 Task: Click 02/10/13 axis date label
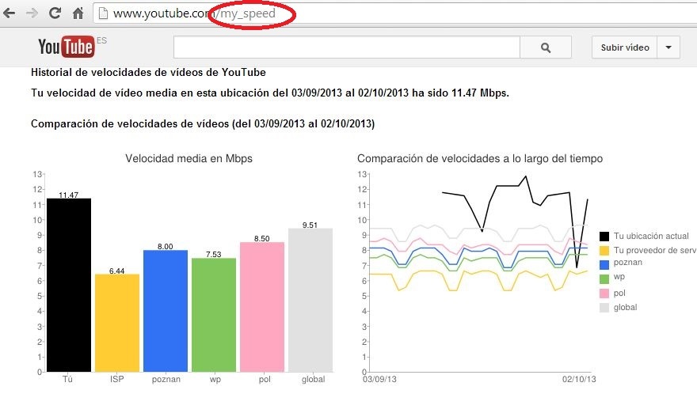[x=579, y=379]
